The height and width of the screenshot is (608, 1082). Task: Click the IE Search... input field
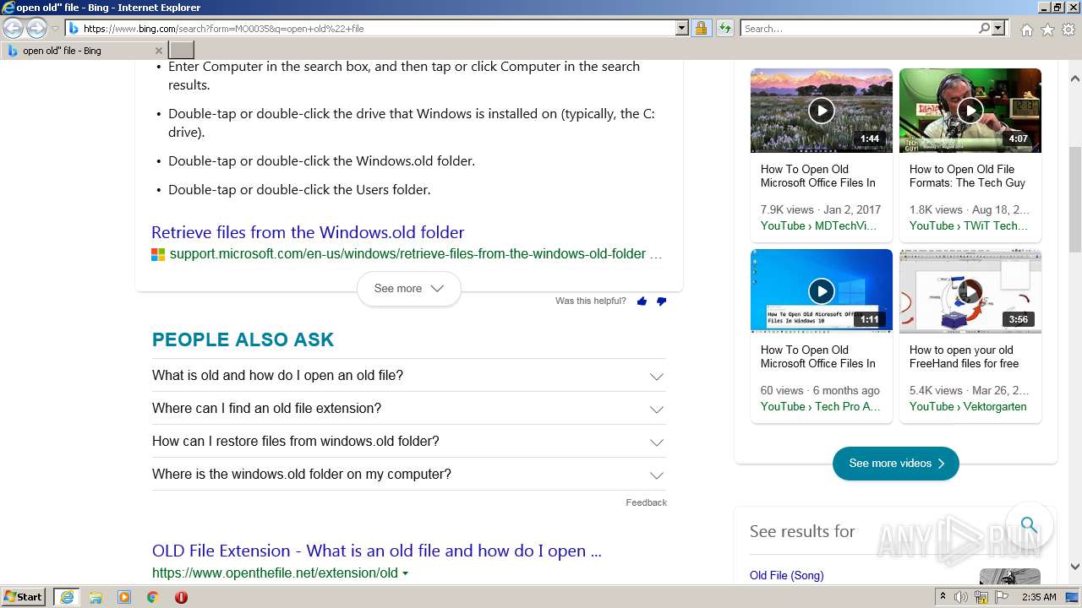(x=859, y=28)
